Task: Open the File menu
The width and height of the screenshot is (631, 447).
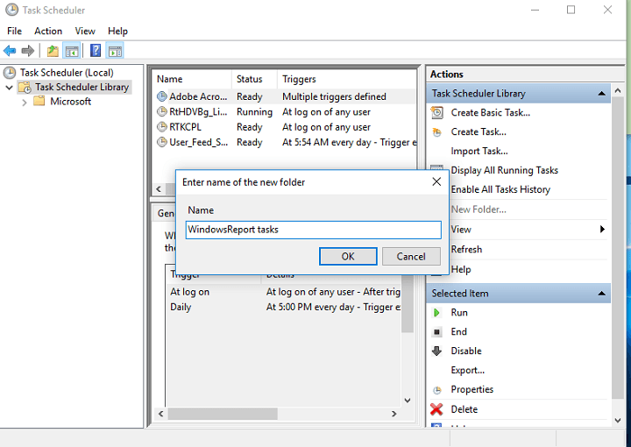Action: tap(14, 31)
